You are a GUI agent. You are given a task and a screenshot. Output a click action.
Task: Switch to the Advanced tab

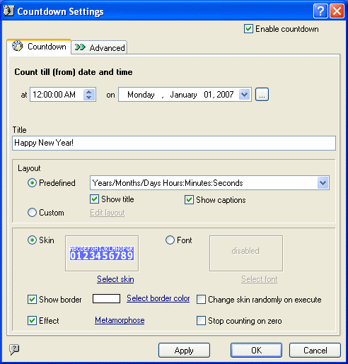(99, 47)
